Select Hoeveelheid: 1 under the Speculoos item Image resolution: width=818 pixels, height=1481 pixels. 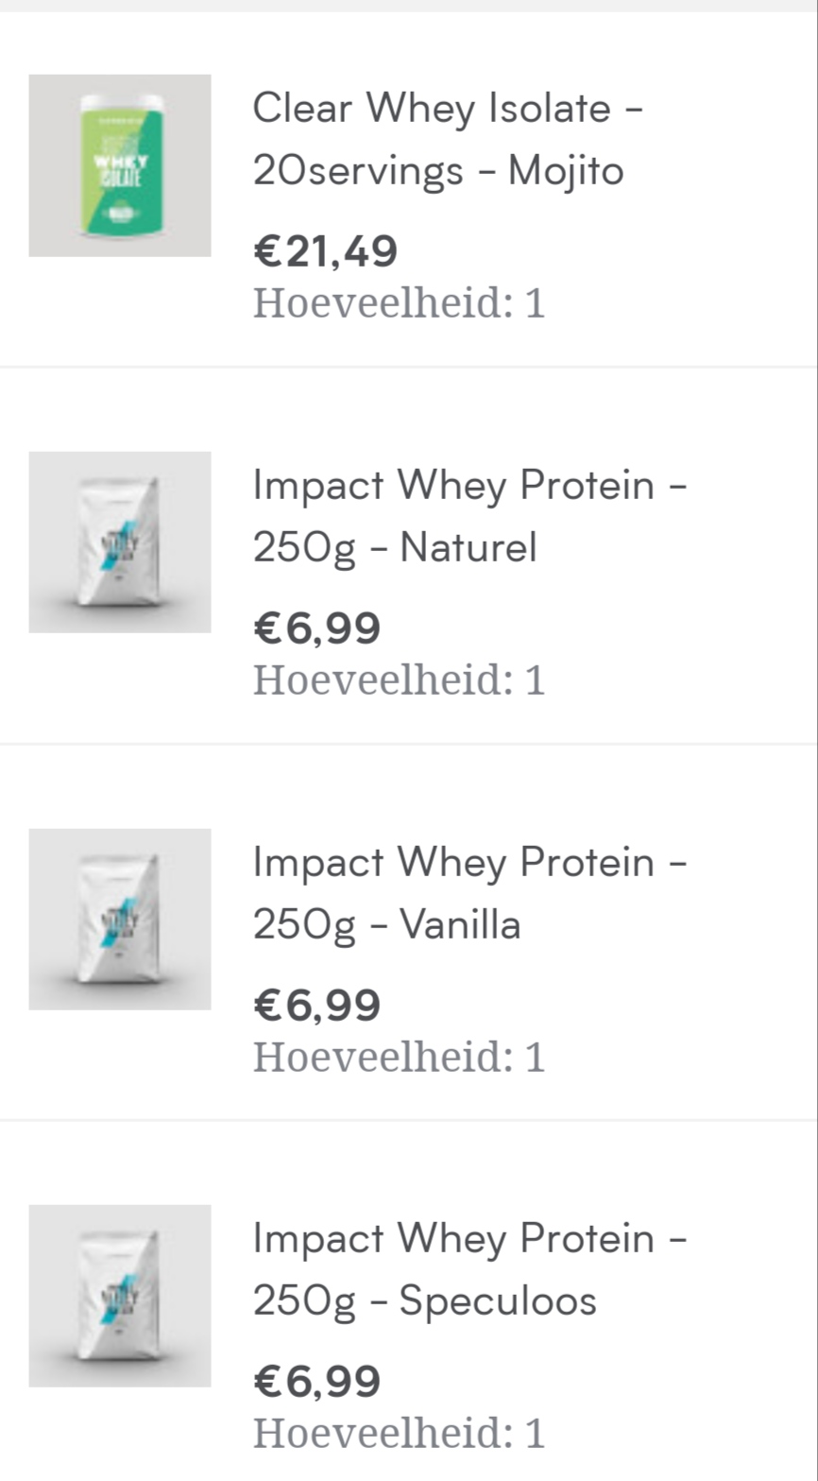click(400, 1433)
